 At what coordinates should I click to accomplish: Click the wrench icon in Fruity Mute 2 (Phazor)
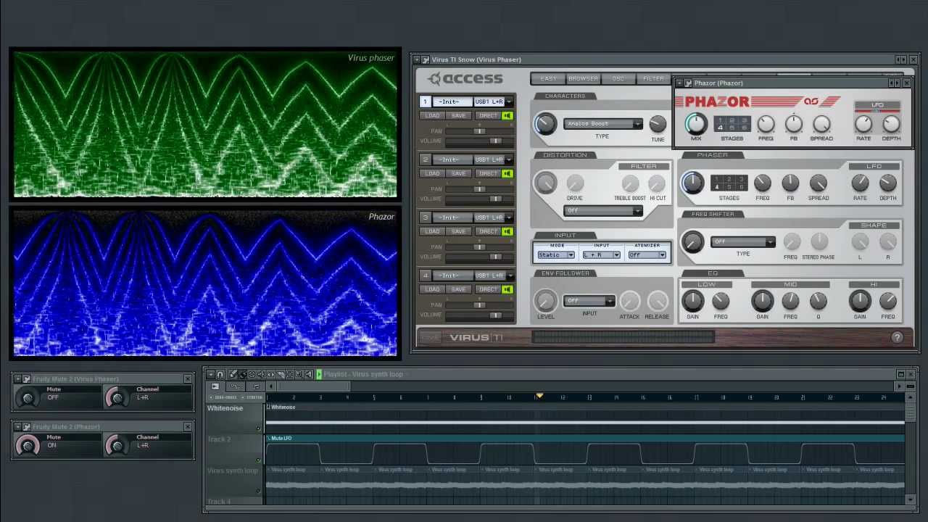pyautogui.click(x=26, y=427)
